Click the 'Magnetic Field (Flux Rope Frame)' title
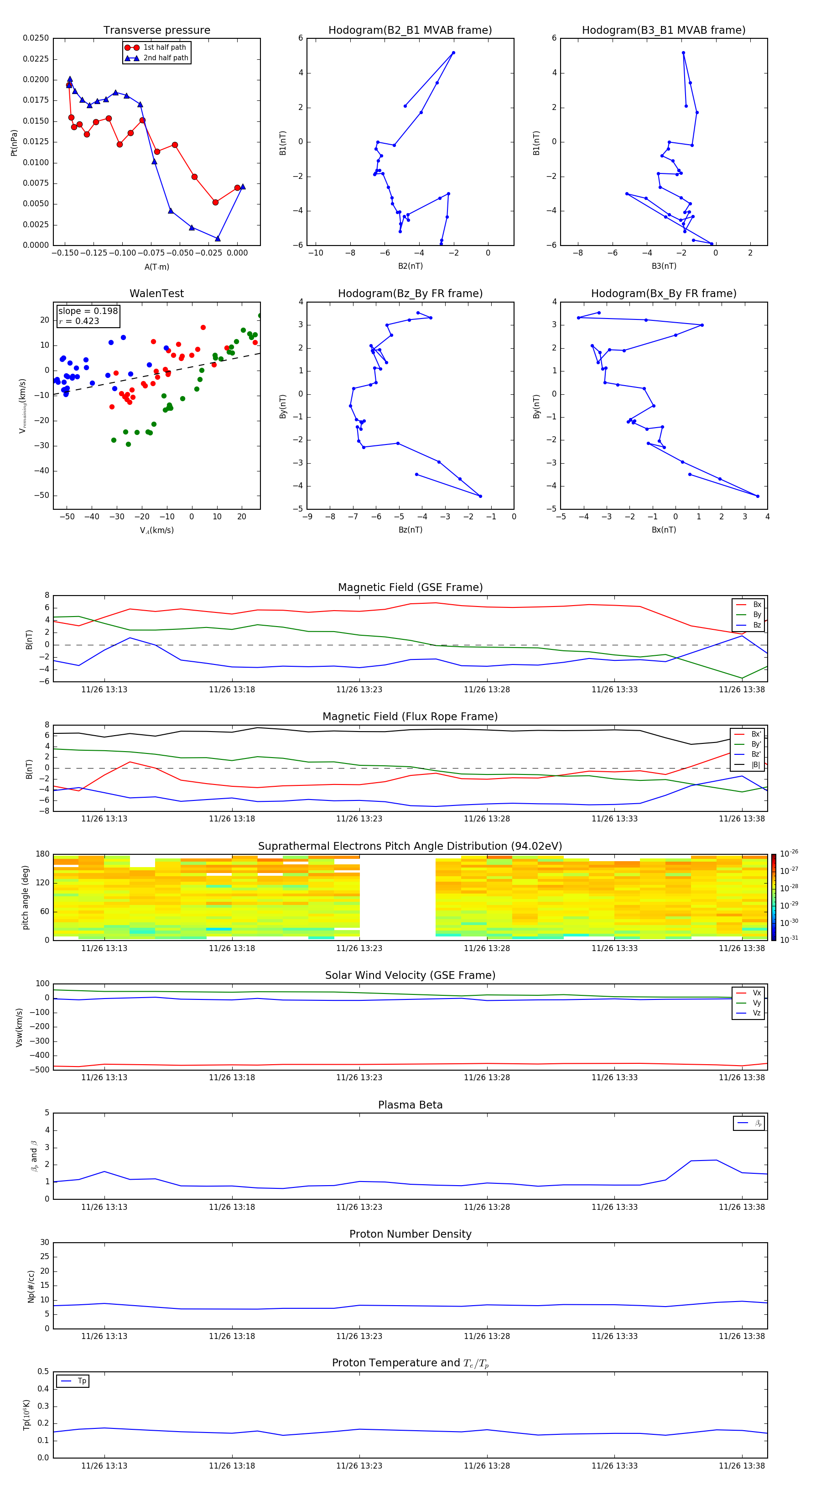Image resolution: width=821 pixels, height=1506 pixels. [410, 717]
